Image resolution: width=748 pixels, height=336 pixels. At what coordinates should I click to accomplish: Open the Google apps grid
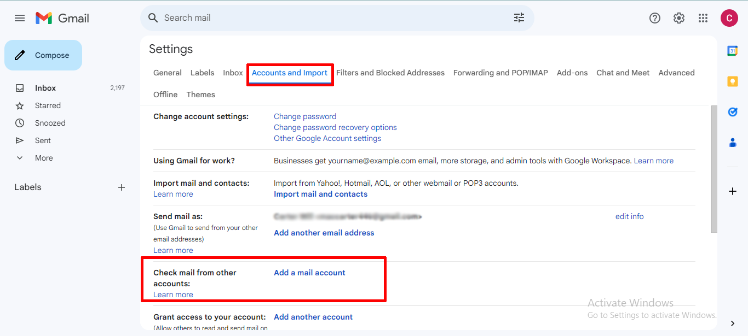(x=703, y=17)
